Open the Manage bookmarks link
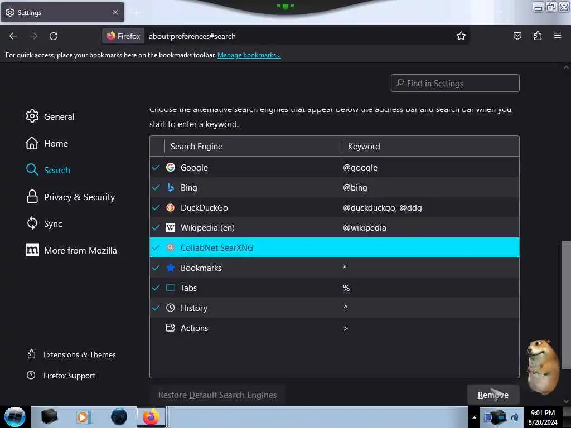 tap(249, 55)
